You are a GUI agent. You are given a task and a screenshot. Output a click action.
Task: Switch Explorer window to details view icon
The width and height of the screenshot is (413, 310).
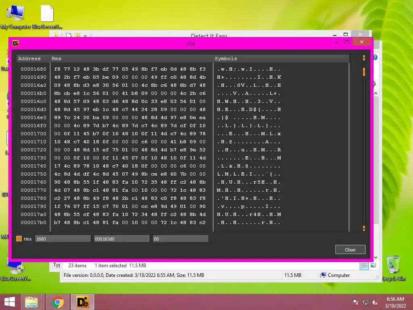tap(364, 266)
